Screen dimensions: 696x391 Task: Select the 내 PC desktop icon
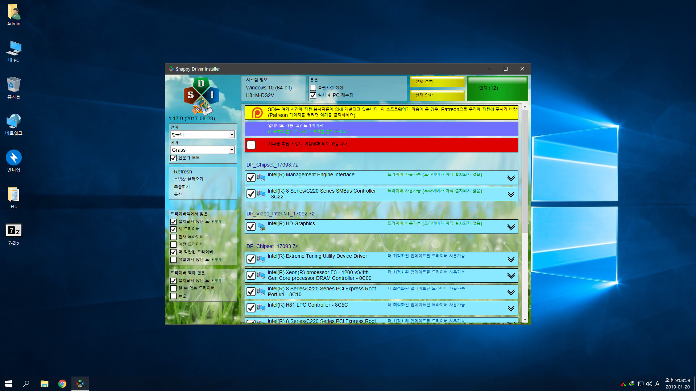(x=14, y=51)
